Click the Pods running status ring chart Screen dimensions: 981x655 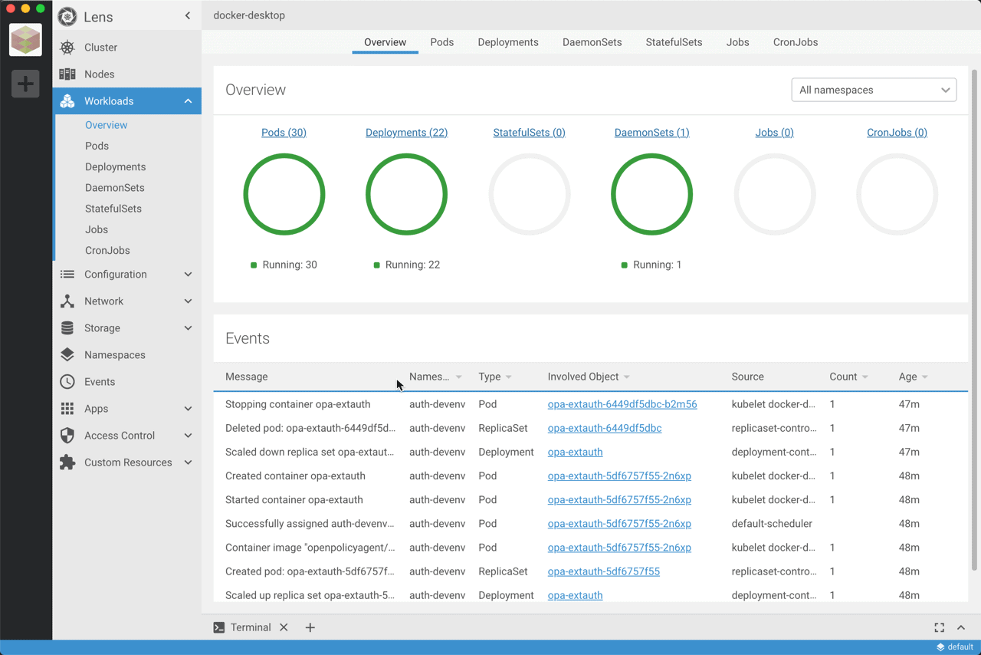(284, 194)
